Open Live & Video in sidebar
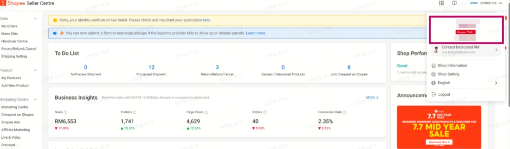The height and width of the screenshot is (149, 510). click(11, 137)
